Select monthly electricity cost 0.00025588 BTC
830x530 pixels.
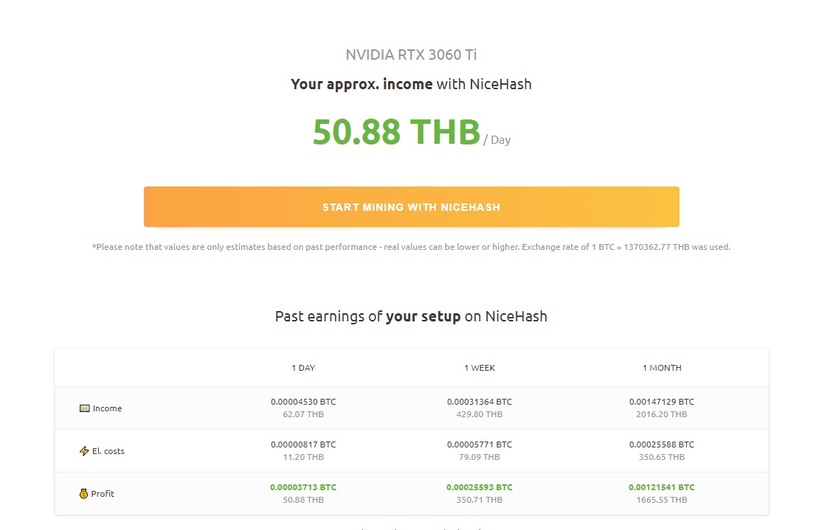662,444
